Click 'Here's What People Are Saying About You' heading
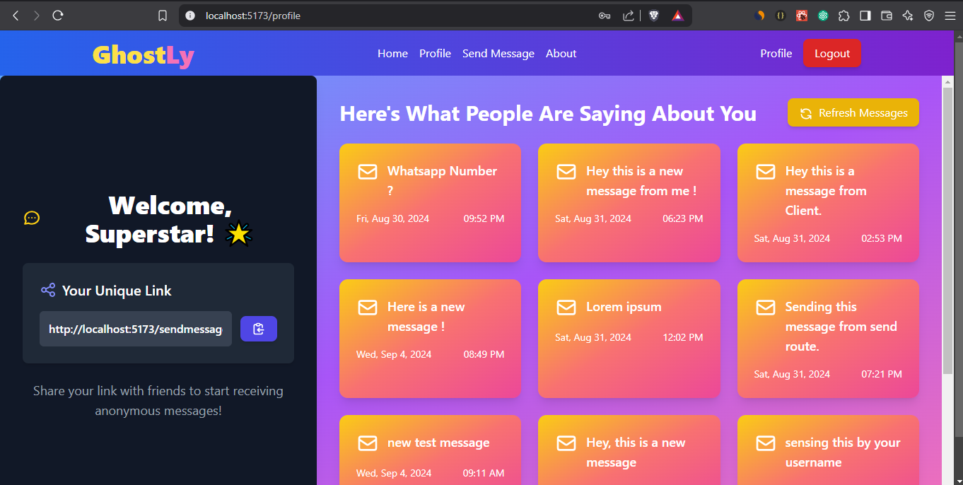 [x=548, y=114]
